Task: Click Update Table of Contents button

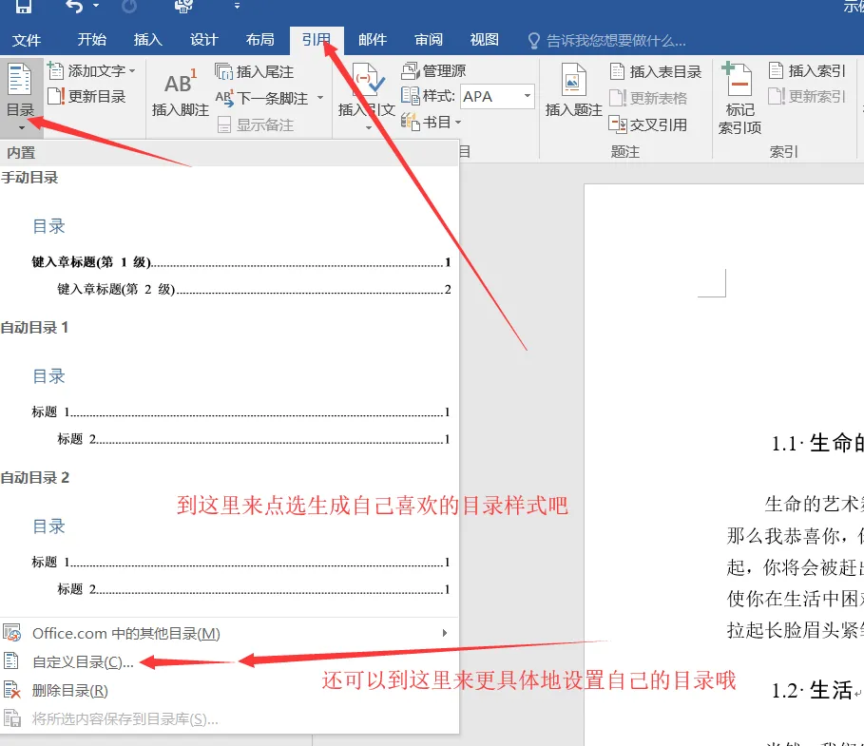Action: point(87,97)
